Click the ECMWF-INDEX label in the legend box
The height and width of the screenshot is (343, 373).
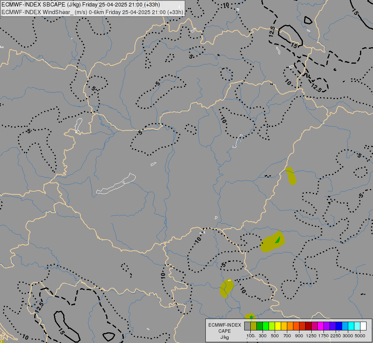(x=224, y=325)
